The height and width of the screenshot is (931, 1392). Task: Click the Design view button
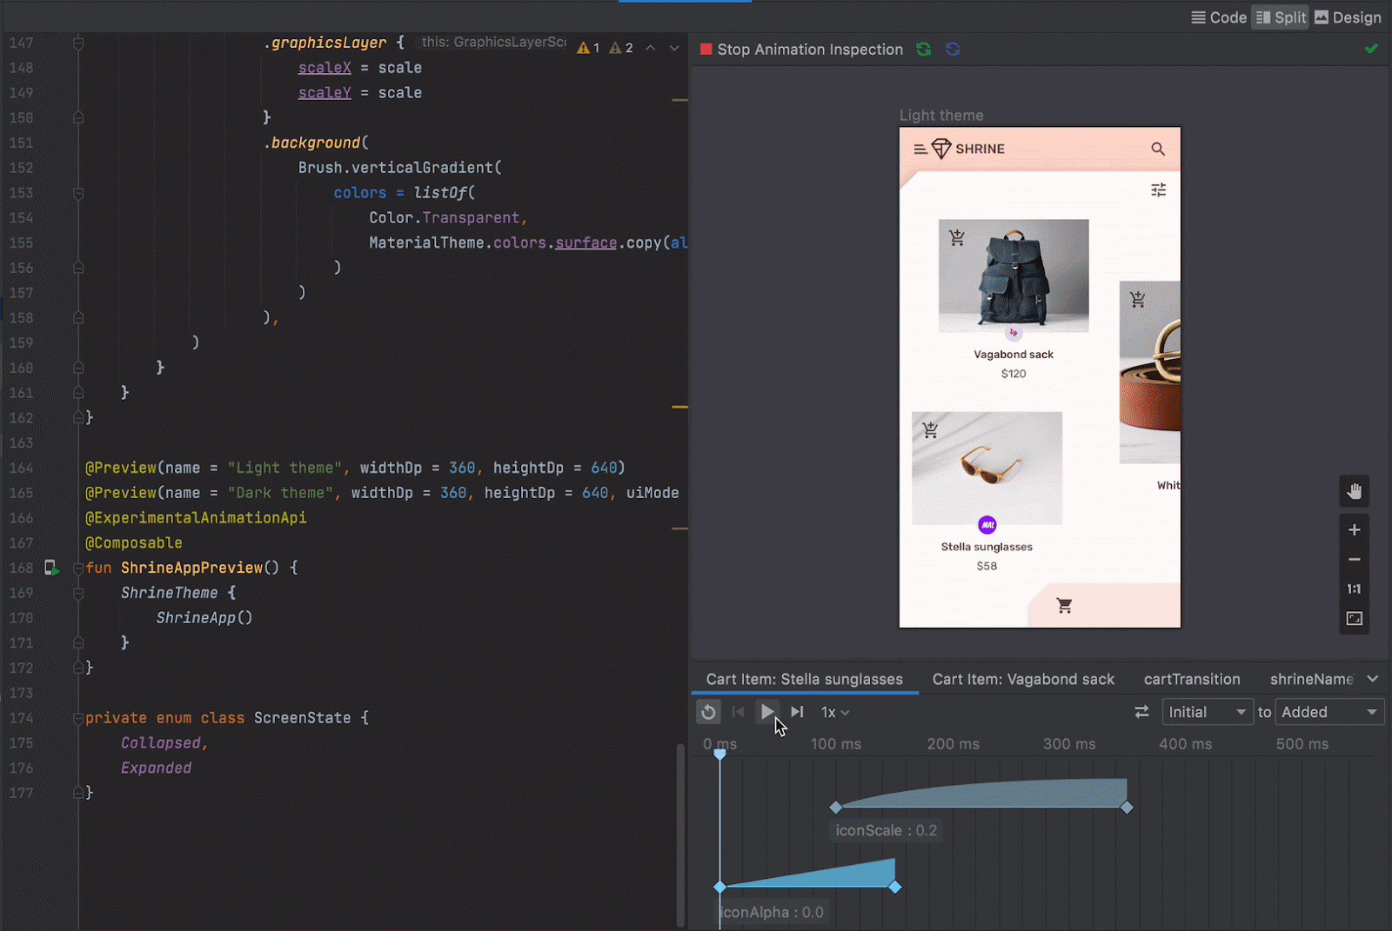[x=1347, y=17]
